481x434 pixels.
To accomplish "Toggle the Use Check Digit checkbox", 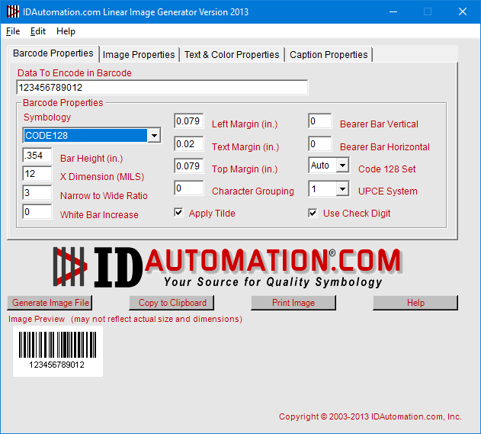I will (x=313, y=213).
